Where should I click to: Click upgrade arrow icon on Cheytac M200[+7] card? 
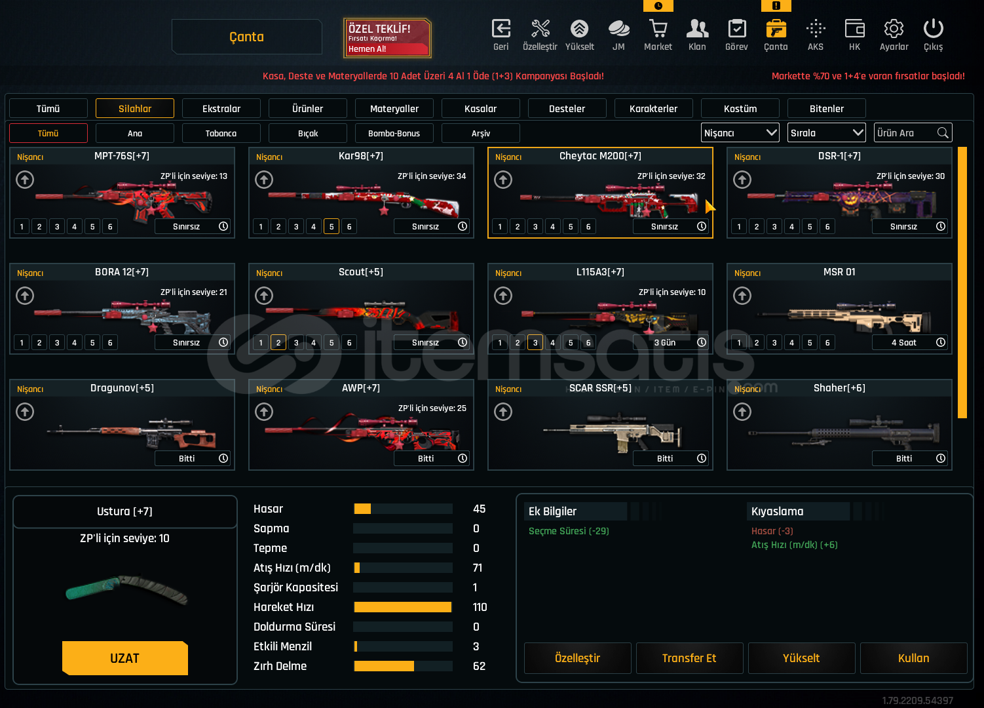[x=503, y=180]
